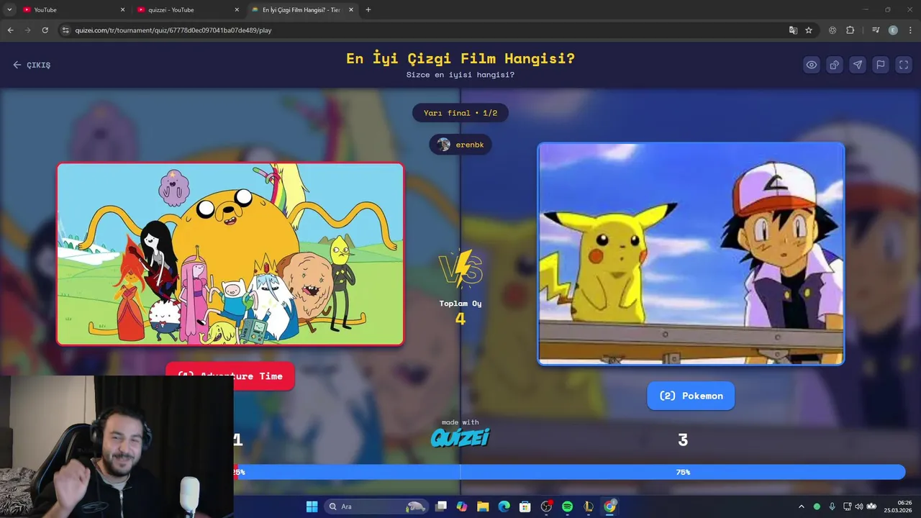Expand the tab search dropdown arrow

(9, 10)
